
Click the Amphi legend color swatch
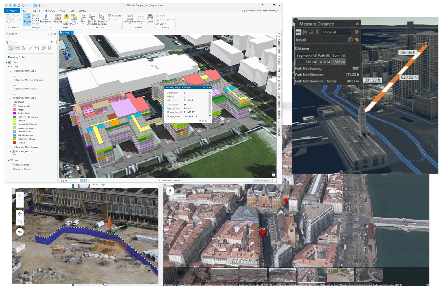[x=15, y=110]
